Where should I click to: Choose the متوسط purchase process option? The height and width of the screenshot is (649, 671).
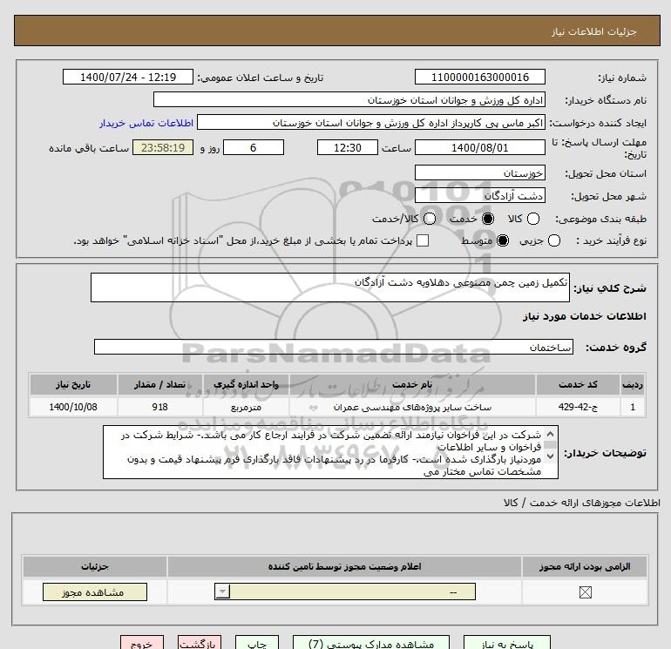click(x=503, y=240)
